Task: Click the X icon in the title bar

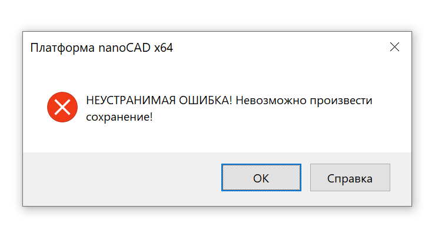Action: [394, 47]
